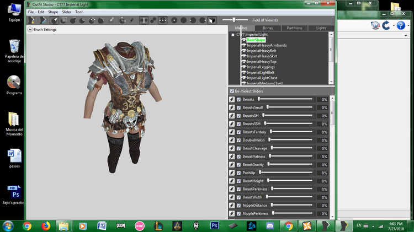The width and height of the screenshot is (414, 232).
Task: Click edit pencil icon for PushUp slider
Action: click(x=232, y=172)
